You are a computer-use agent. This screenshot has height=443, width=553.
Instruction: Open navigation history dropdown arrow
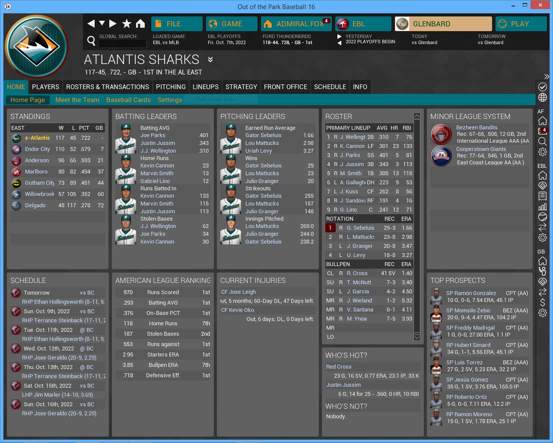click(x=102, y=23)
